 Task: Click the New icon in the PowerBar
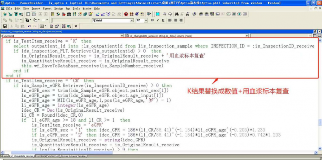[4, 14]
